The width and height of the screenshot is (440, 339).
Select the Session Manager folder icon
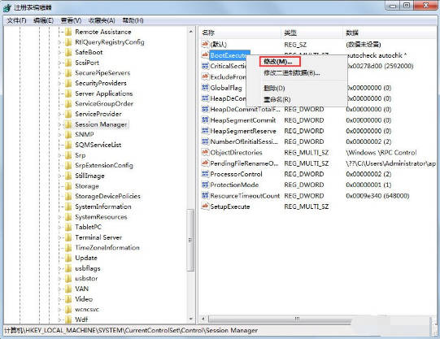tap(68, 124)
